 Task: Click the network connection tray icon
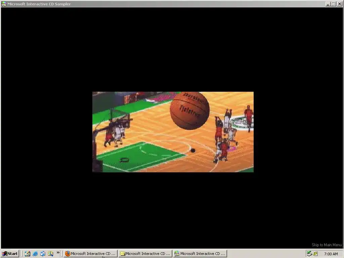[309, 254]
